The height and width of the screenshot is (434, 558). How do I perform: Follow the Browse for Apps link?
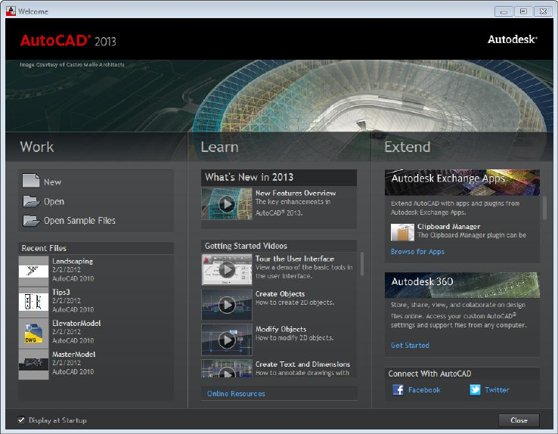click(x=417, y=252)
